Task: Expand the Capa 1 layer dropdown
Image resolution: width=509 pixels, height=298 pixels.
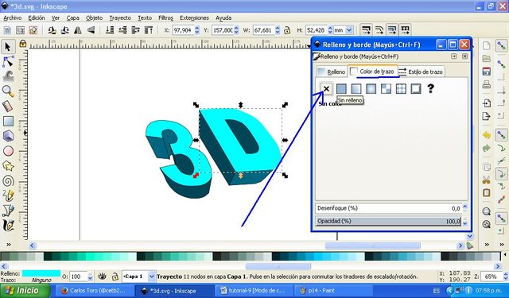Action: (x=152, y=277)
